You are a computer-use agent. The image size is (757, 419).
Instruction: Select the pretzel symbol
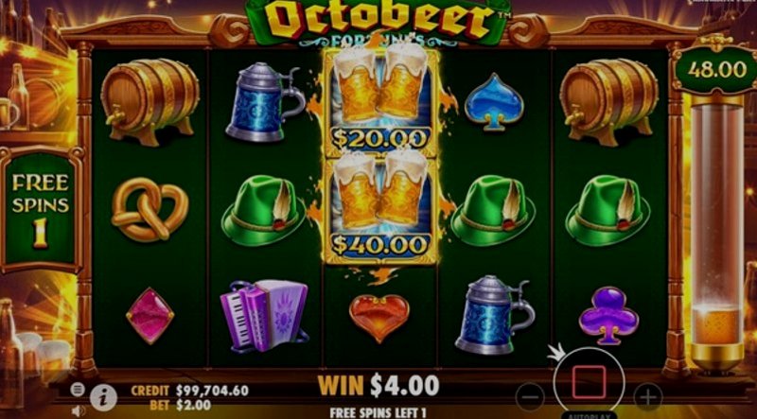pyautogui.click(x=150, y=209)
